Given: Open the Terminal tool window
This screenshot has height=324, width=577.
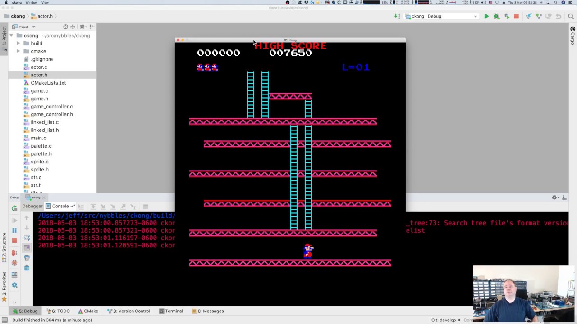Looking at the screenshot, I should 171,311.
